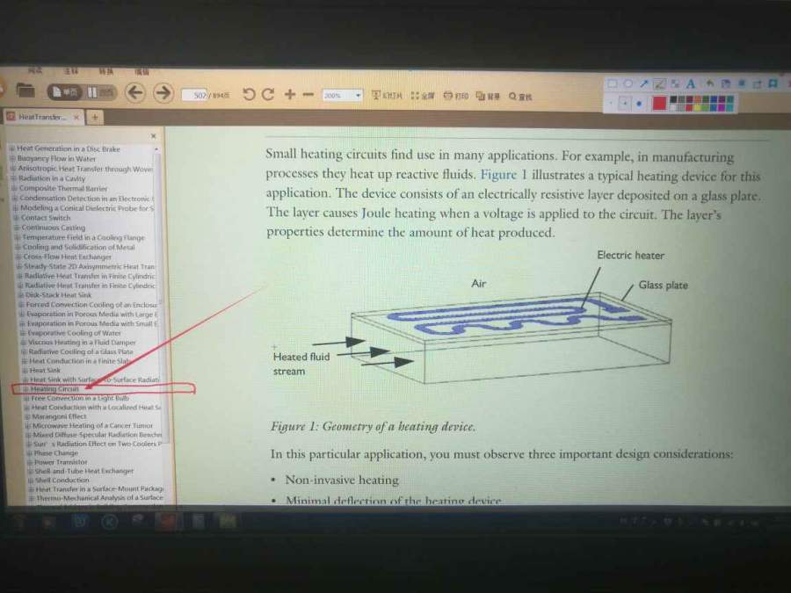Expand 'Temperature Field in a Cooling Flange' node
The height and width of the screenshot is (593, 791).
click(18, 237)
